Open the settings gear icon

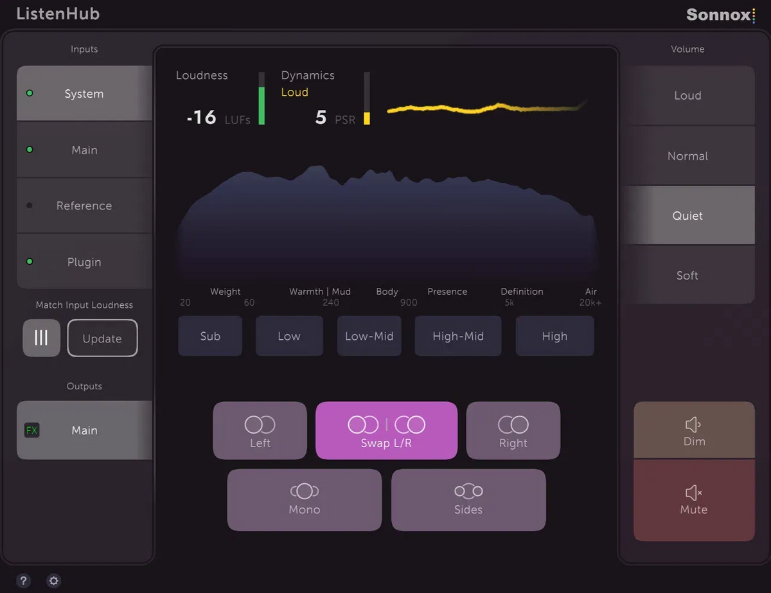[53, 580]
